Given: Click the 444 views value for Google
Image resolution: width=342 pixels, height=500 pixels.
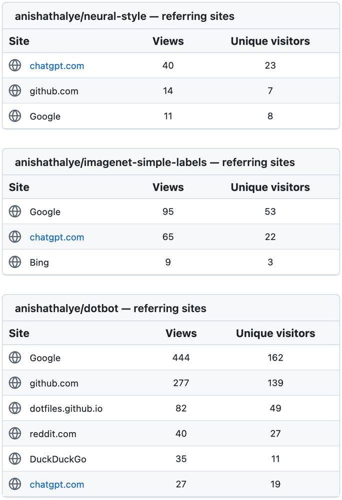Looking at the screenshot, I should [x=181, y=358].
